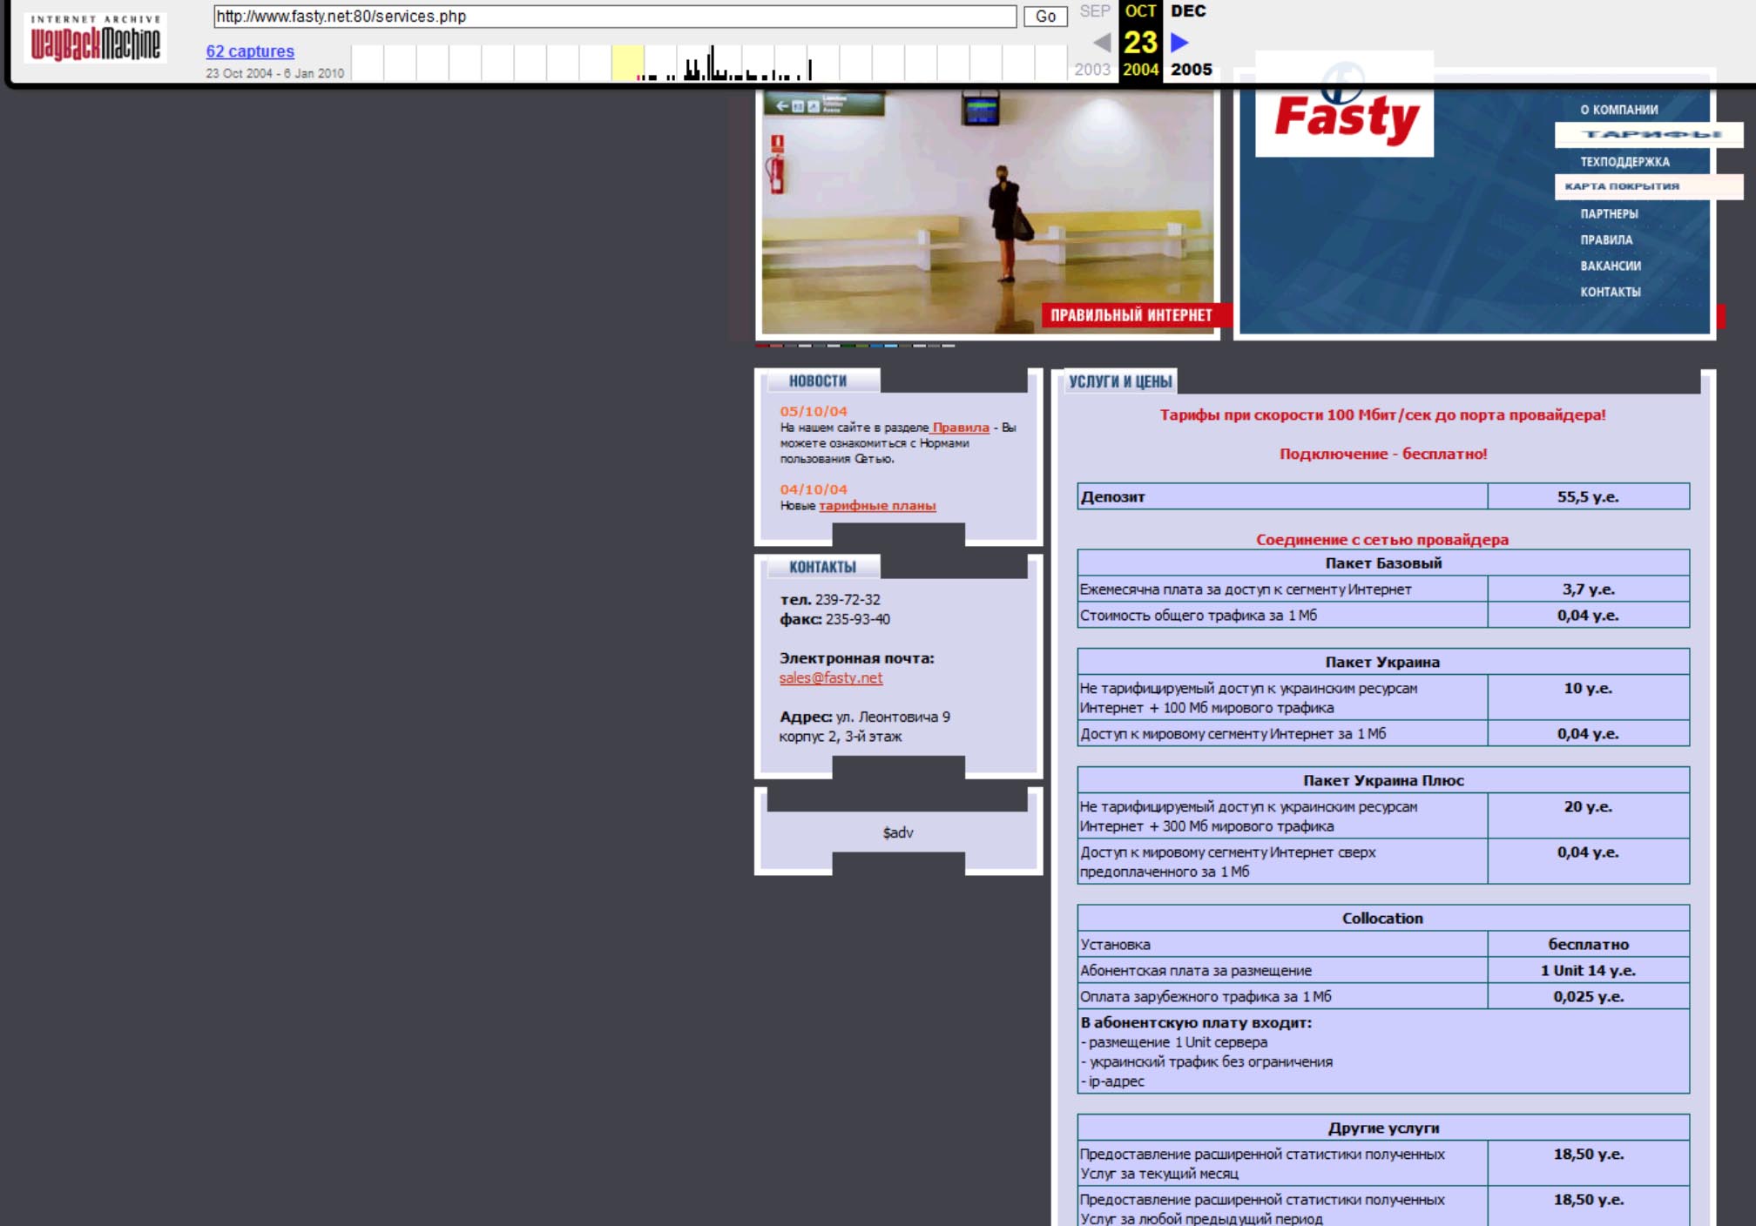Screen dimensions: 1756x1226
Task: Click the sales@fasty.net email link
Action: pos(830,678)
